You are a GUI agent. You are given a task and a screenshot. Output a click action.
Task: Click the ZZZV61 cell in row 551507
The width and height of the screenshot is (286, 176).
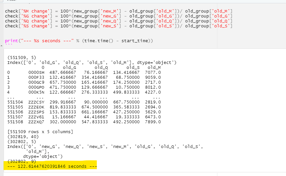coord(36,117)
